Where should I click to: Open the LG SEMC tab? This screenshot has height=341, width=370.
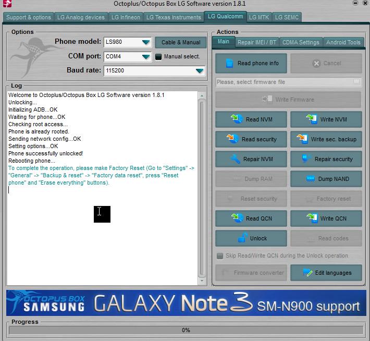[x=287, y=17]
